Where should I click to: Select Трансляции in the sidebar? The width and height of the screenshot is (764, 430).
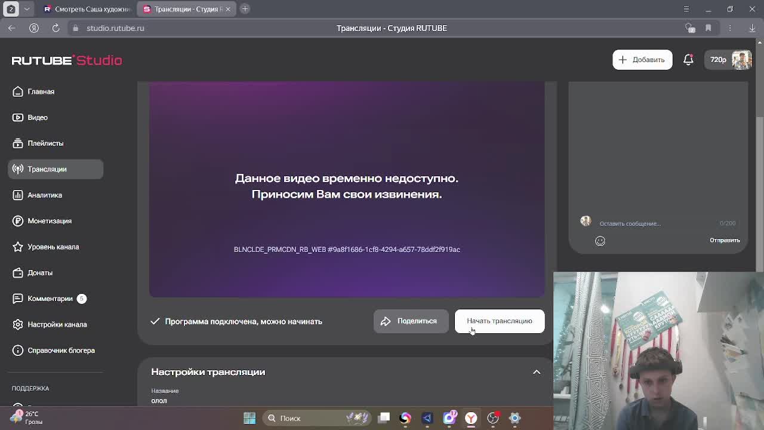56,169
